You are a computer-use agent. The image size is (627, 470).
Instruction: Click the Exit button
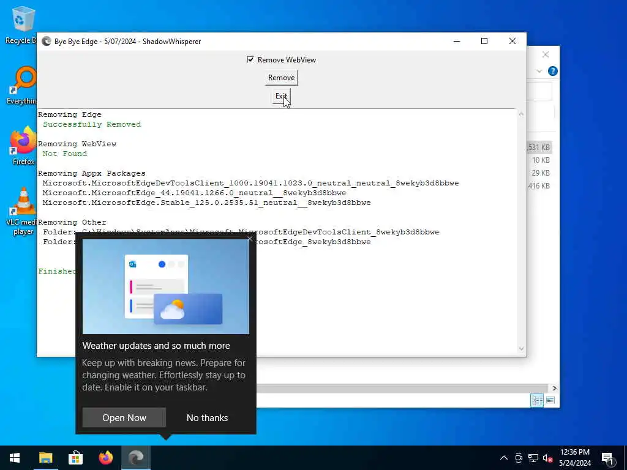pos(281,96)
